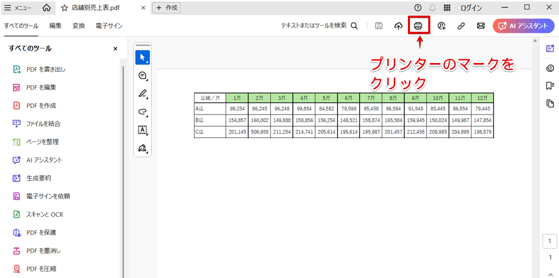This screenshot has height=278, width=559.
Task: Click table header 店舗／月
Action: pos(210,98)
